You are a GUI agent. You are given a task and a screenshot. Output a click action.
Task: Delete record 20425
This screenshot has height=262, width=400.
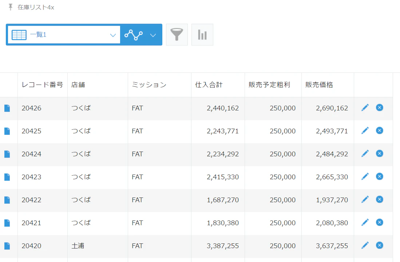coord(380,130)
